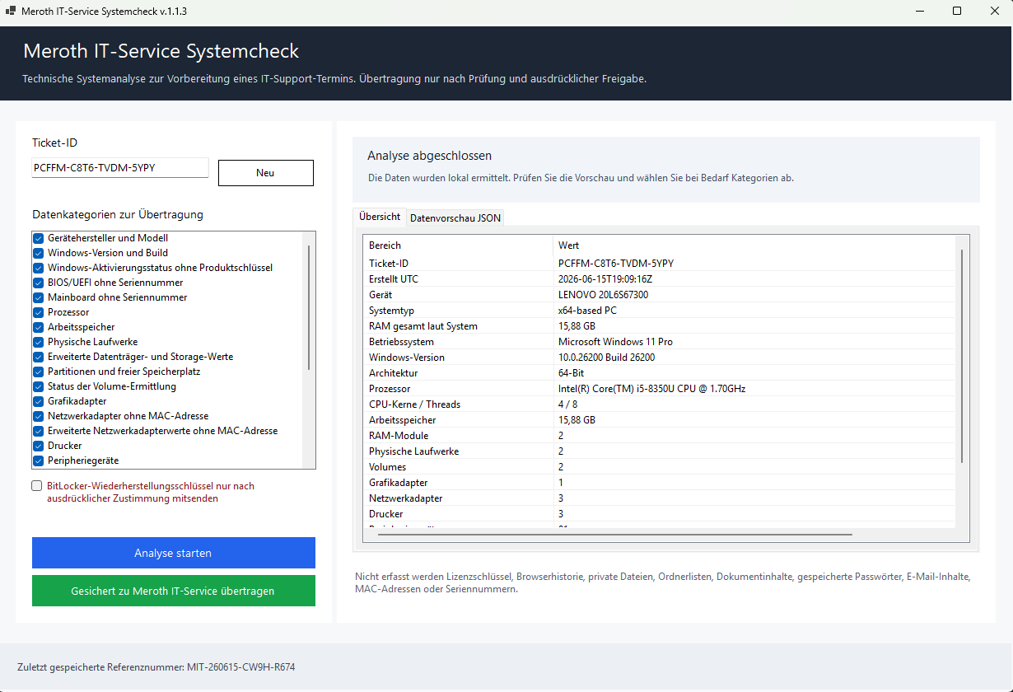1013x692 pixels.
Task: Click the Microsoft Windows 11 Pro value
Action: tap(616, 342)
